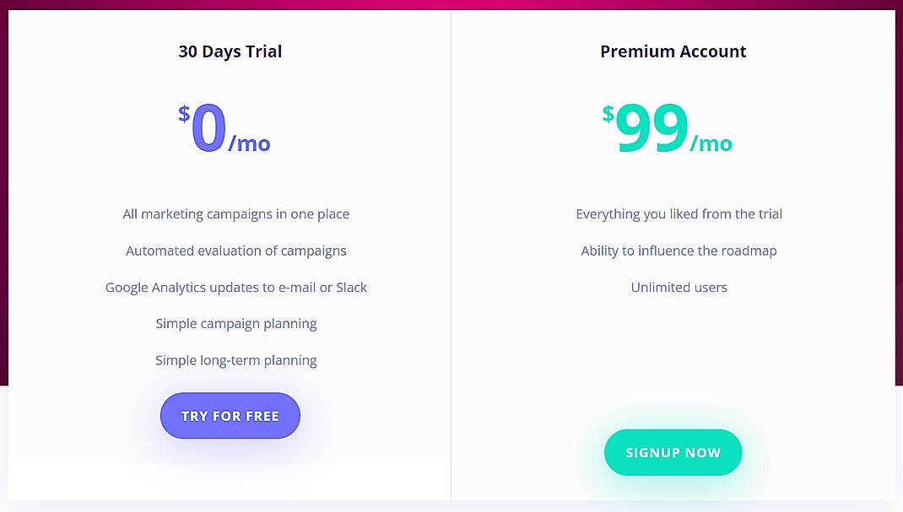Click the TRY FOR FREE button
This screenshot has width=903, height=512.
pos(230,415)
